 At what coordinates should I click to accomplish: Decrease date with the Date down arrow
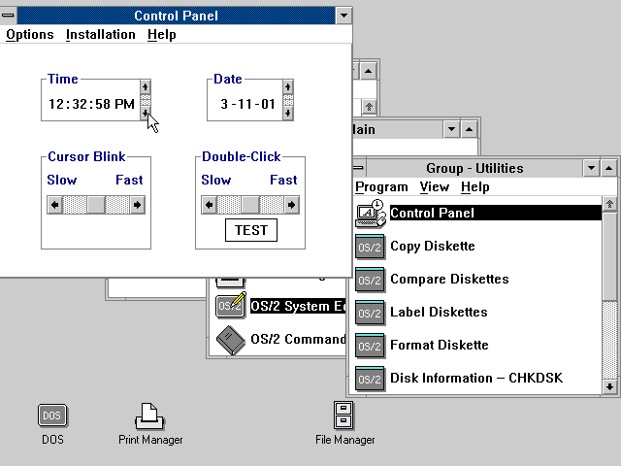288,114
